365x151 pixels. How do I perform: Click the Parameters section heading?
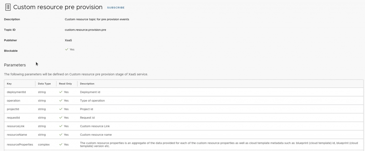coord(15,65)
